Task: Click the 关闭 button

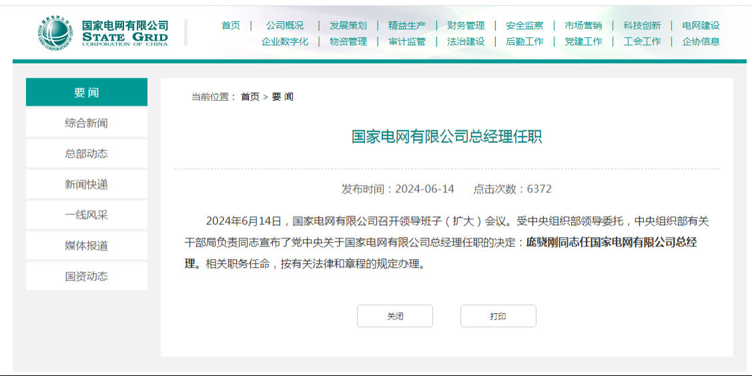Action: tap(395, 316)
